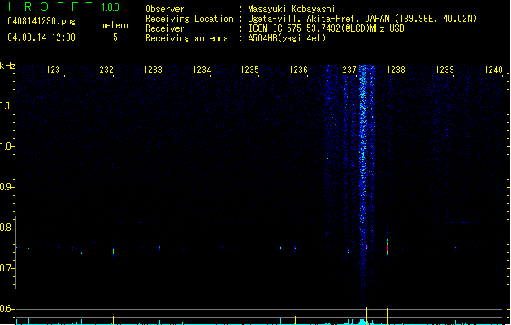Viewport: 511px width, 325px height.
Task: Click the 1232 time axis marker
Action: 104,70
